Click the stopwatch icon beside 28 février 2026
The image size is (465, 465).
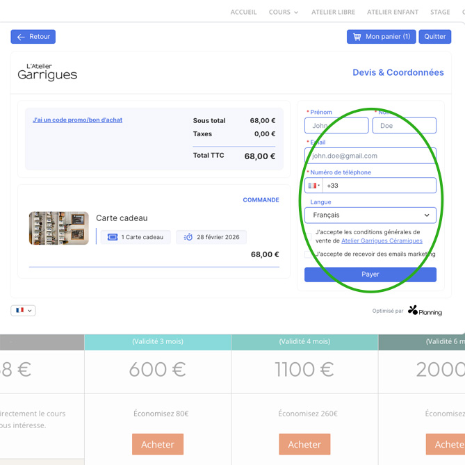[x=188, y=237]
